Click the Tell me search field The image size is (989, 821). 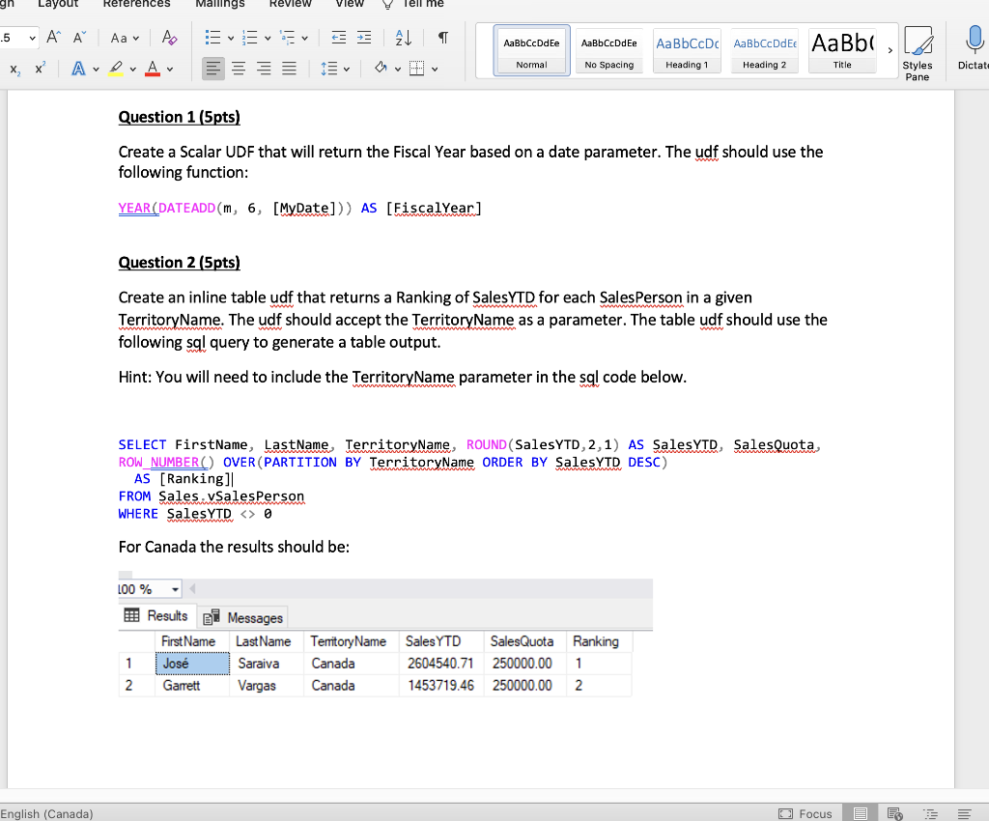[x=414, y=4]
